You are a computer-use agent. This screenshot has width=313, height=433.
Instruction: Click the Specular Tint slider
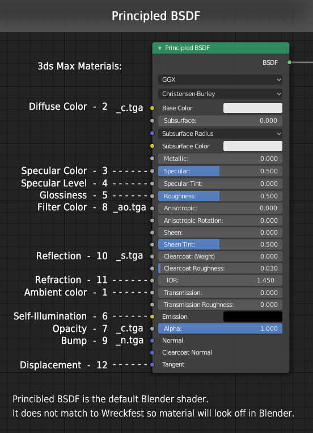220,184
